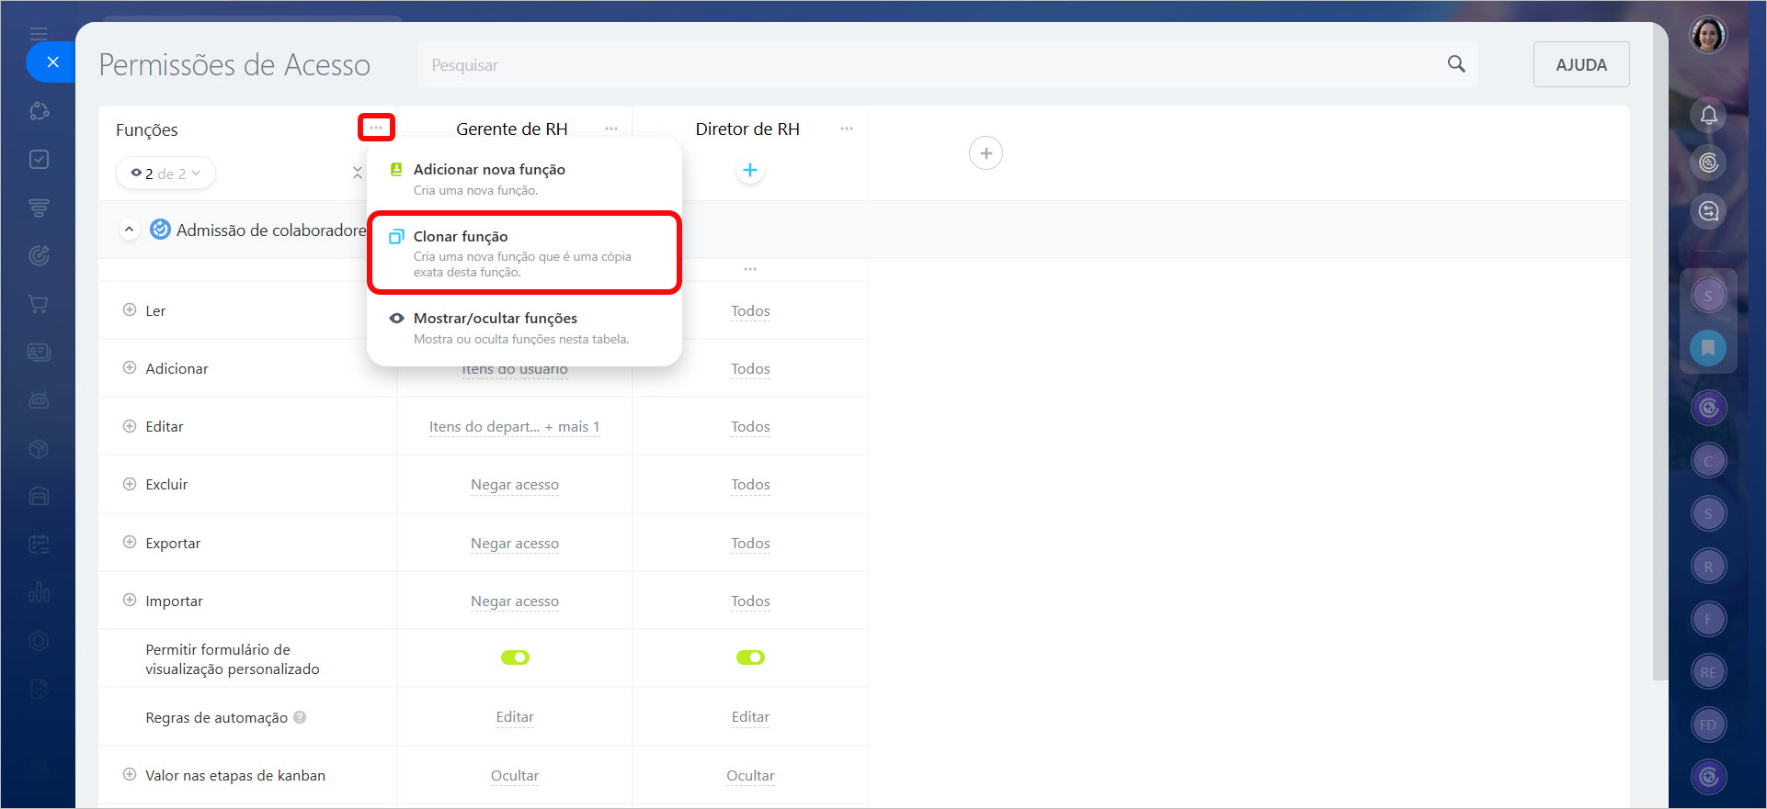Screen dimensions: 1767x809
Task: Click Editar under Diretor for Regras de automação
Action: [x=750, y=717]
